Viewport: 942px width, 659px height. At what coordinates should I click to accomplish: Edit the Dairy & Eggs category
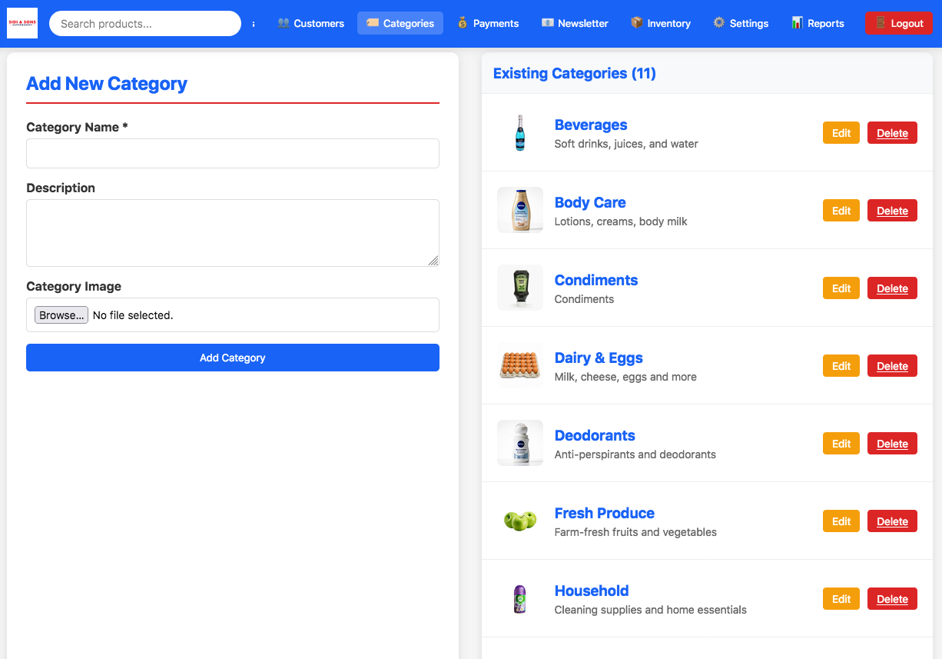(841, 366)
